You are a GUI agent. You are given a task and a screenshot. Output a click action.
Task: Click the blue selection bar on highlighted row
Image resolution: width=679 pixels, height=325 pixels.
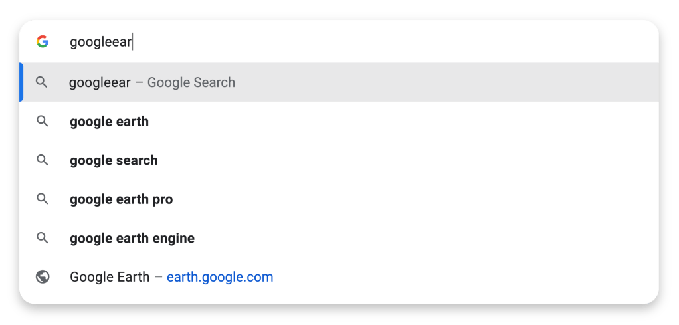click(21, 82)
